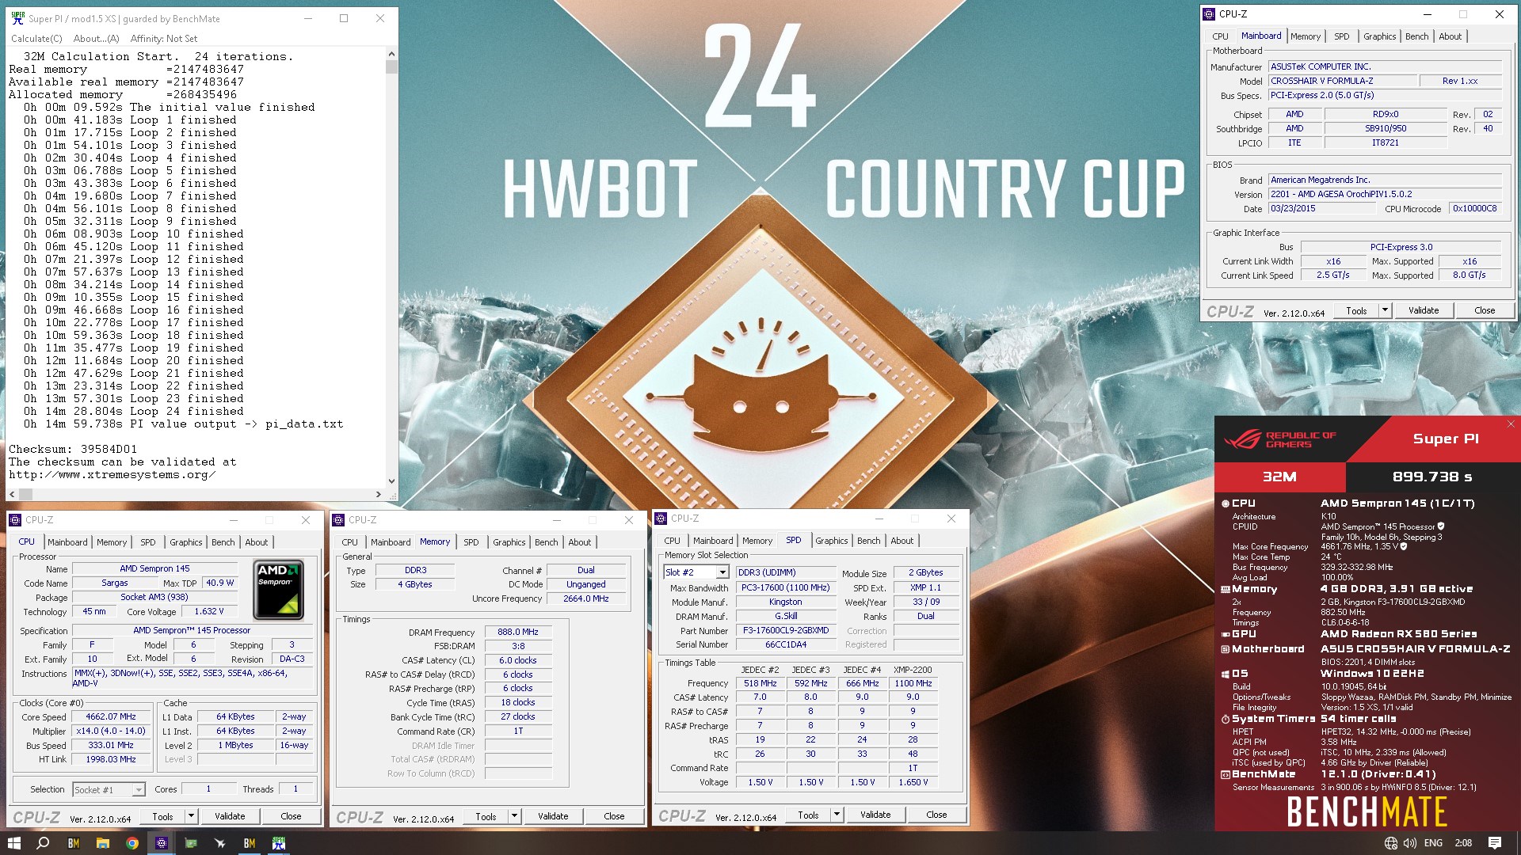Click the CPU chip icon in BenchMate
This screenshot has width=1521, height=855.
click(1226, 503)
